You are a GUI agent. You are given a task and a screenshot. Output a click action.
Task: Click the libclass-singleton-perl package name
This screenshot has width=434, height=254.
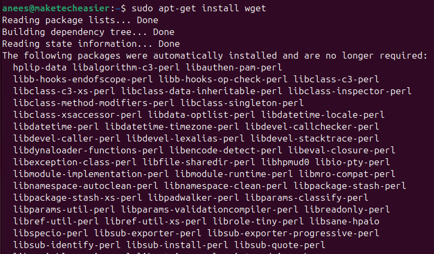tap(242, 103)
